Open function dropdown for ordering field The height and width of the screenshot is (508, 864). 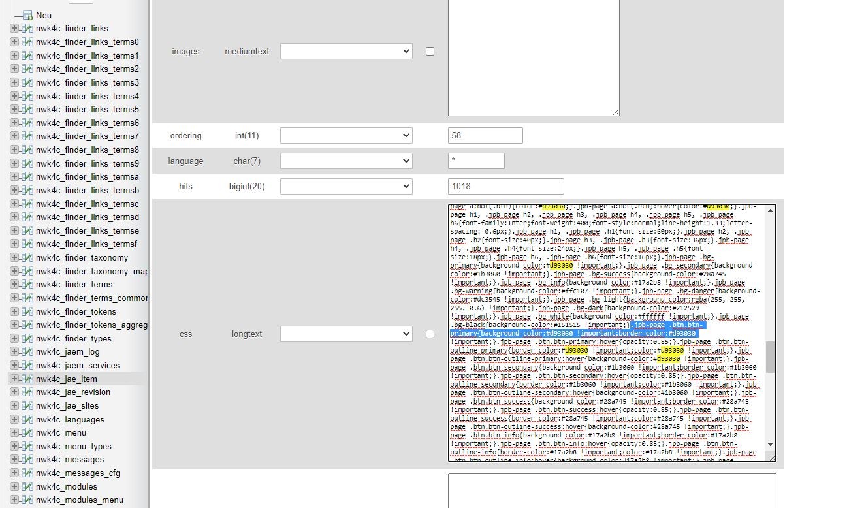click(x=346, y=135)
